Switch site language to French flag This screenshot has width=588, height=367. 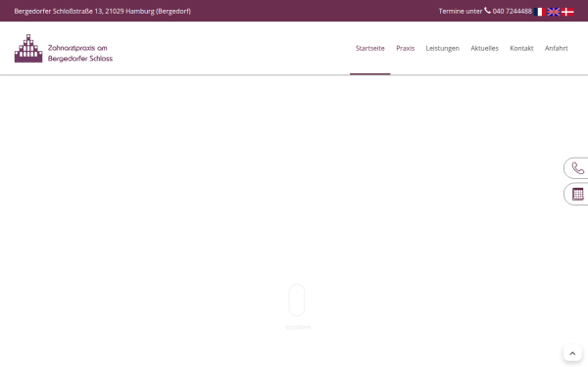tap(539, 12)
